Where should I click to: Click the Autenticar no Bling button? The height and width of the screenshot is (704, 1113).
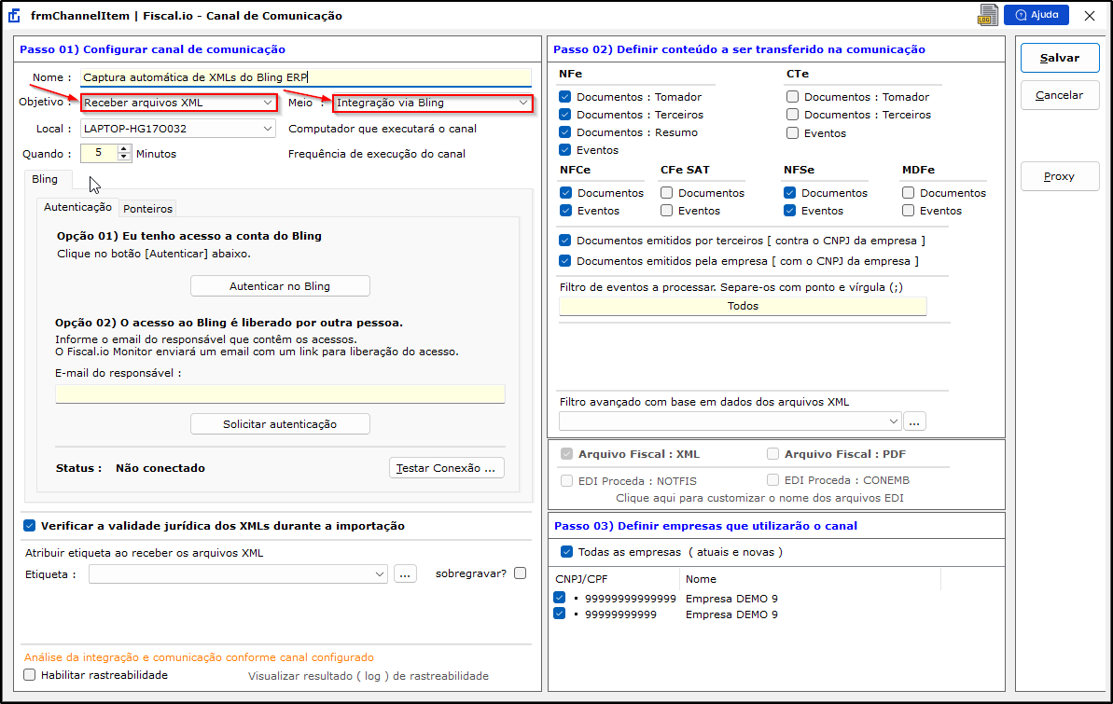(x=280, y=286)
